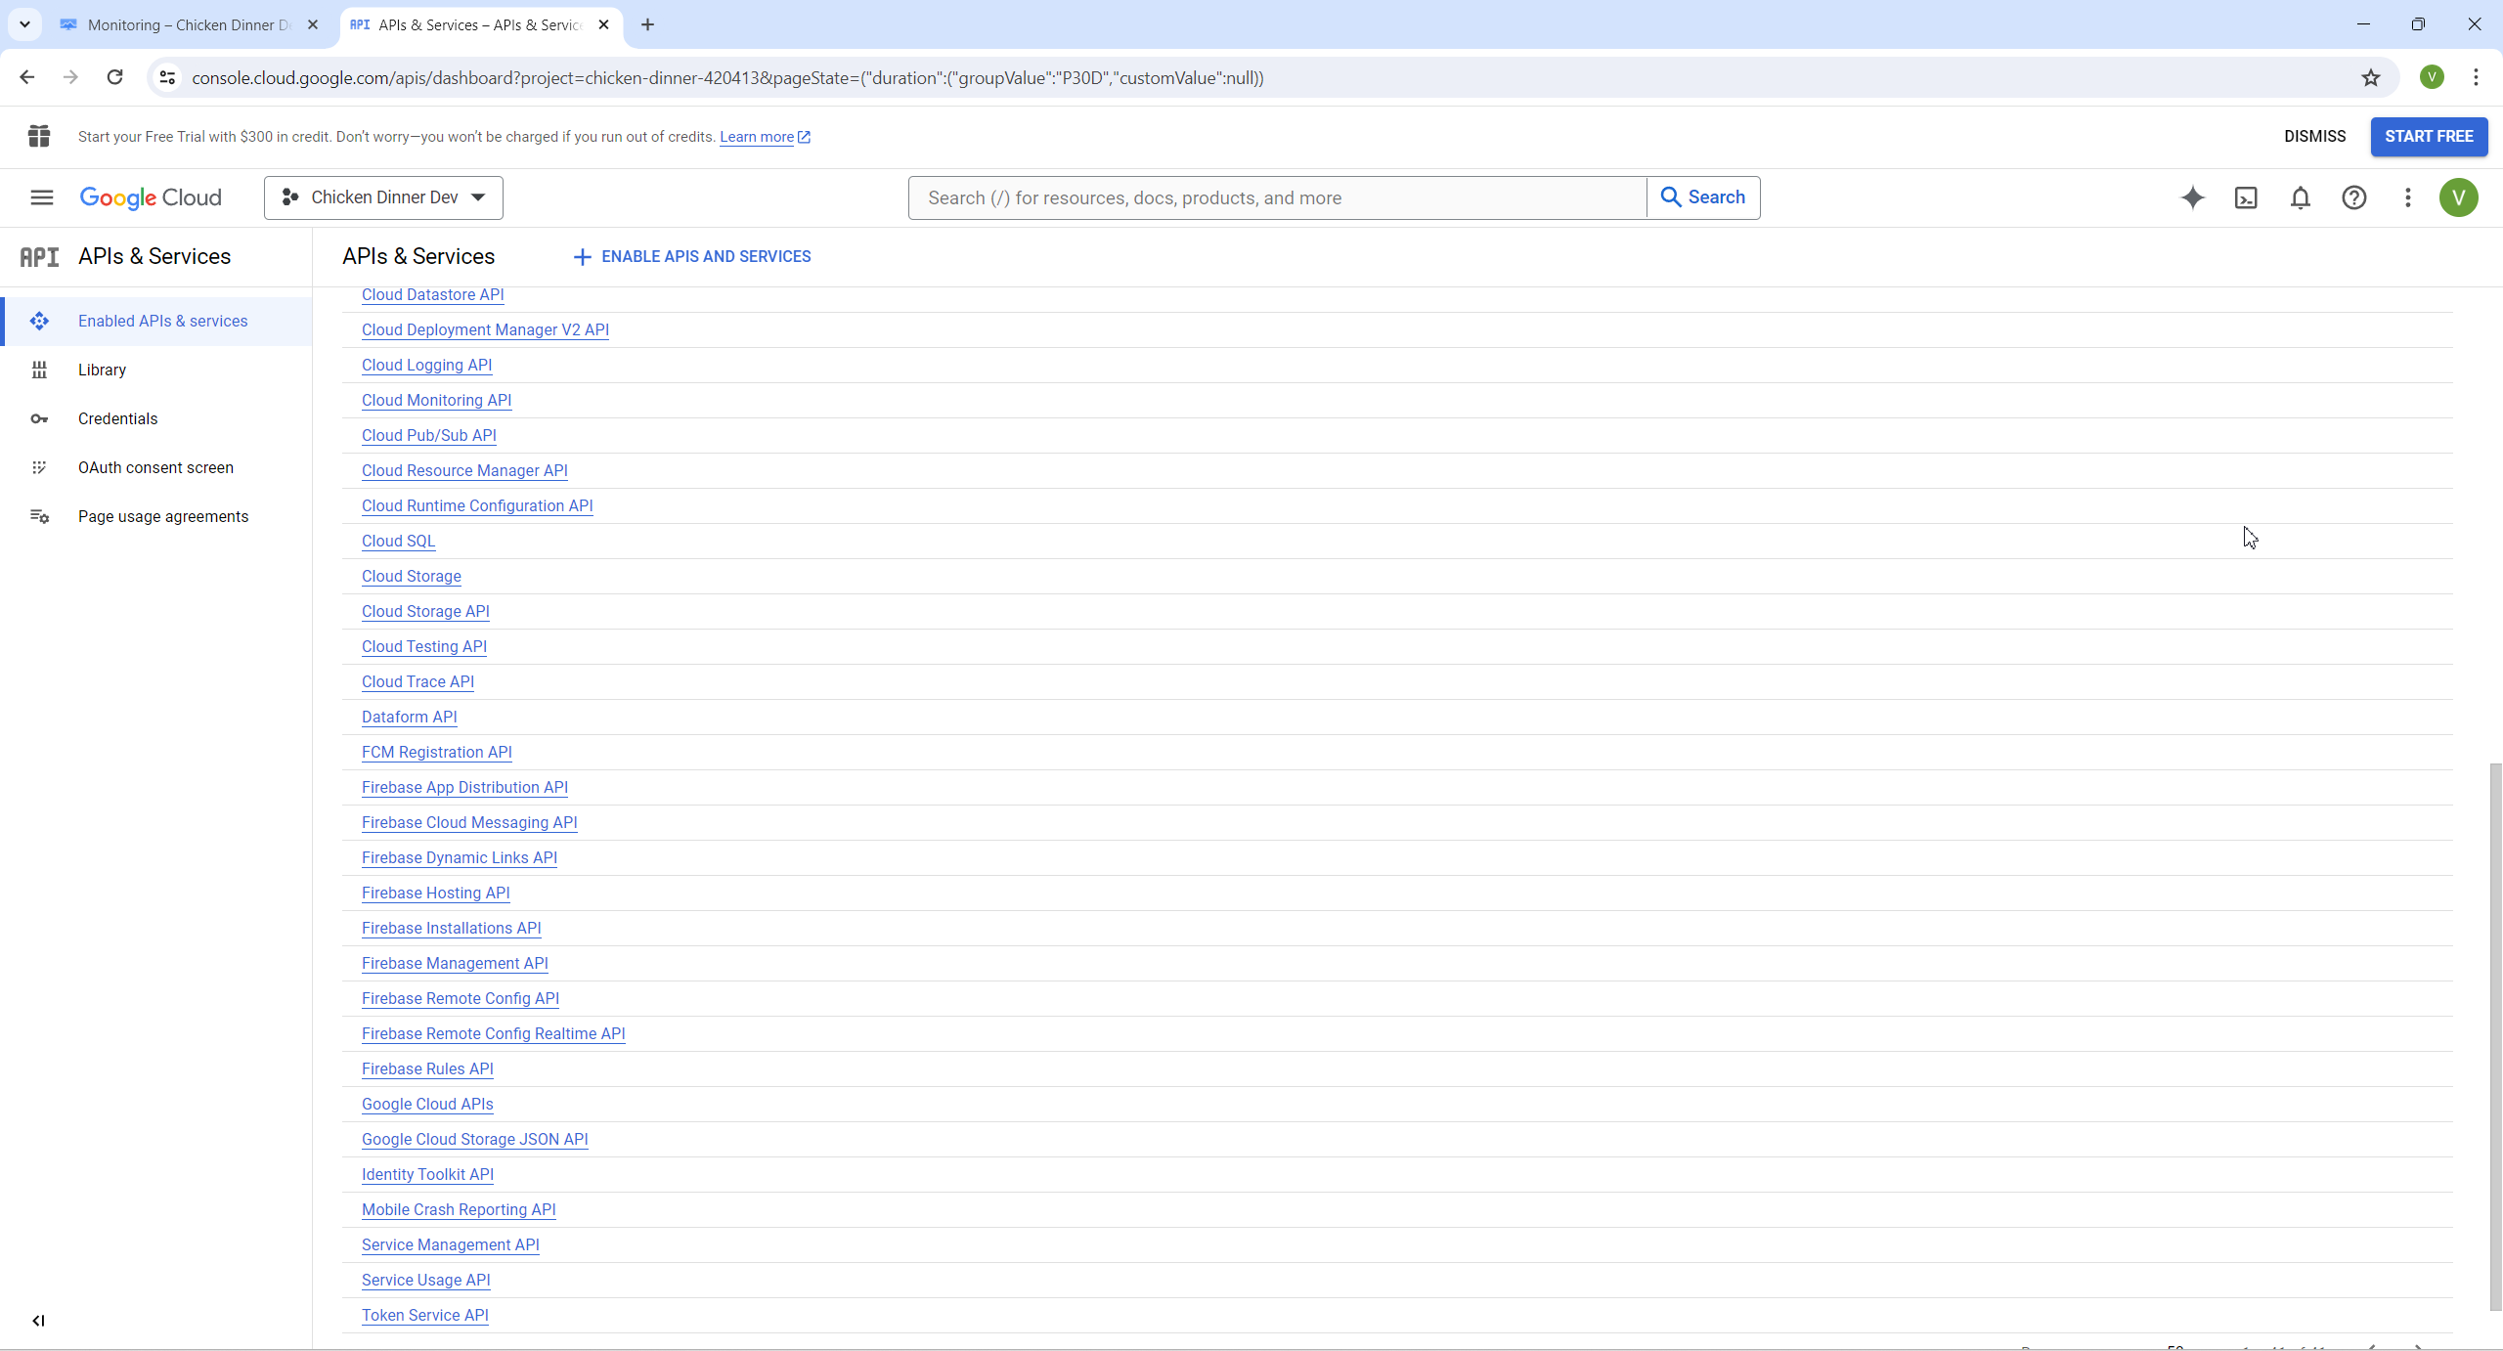Bookmark this page with star icon
This screenshot has width=2503, height=1351.
pyautogui.click(x=2370, y=77)
